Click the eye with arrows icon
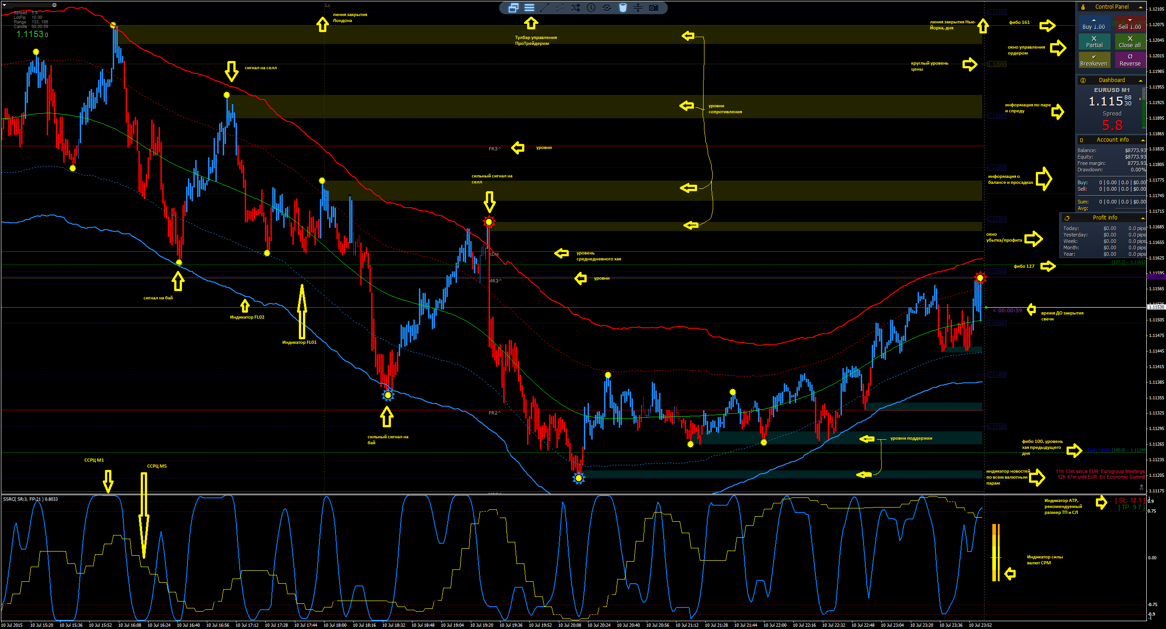 pos(607,8)
